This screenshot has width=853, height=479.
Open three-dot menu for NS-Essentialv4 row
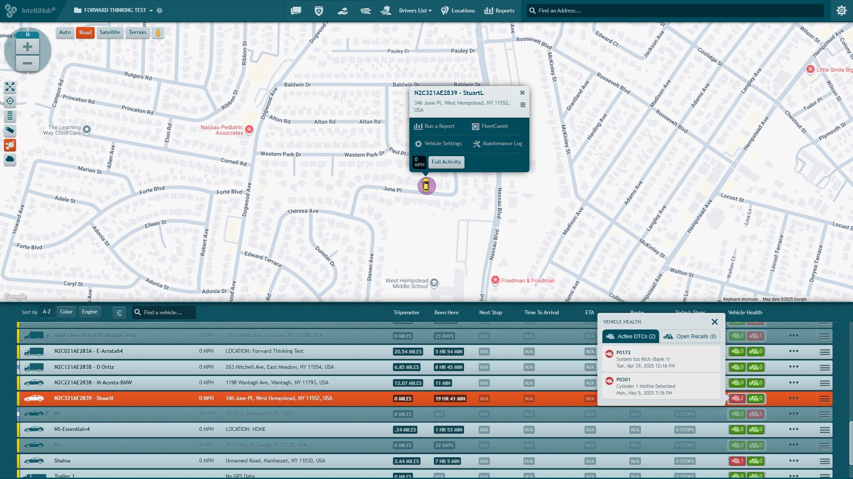pyautogui.click(x=793, y=430)
